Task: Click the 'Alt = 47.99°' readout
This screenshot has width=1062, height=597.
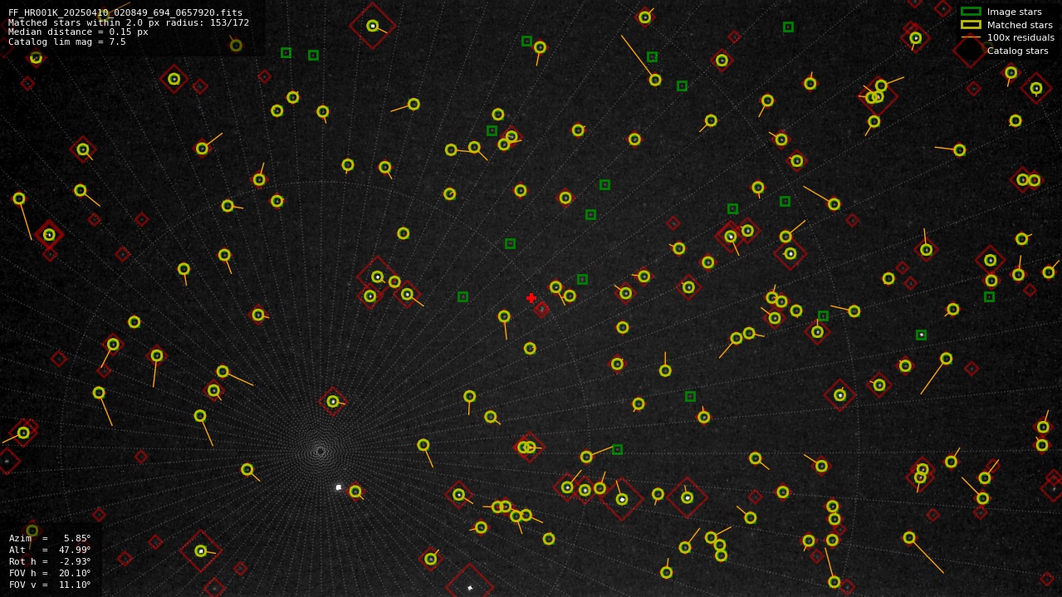Action: click(x=50, y=550)
